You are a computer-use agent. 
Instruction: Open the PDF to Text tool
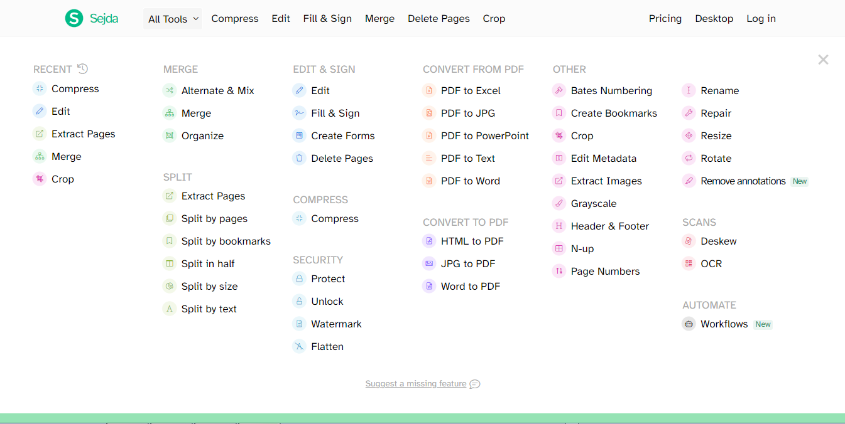459,158
